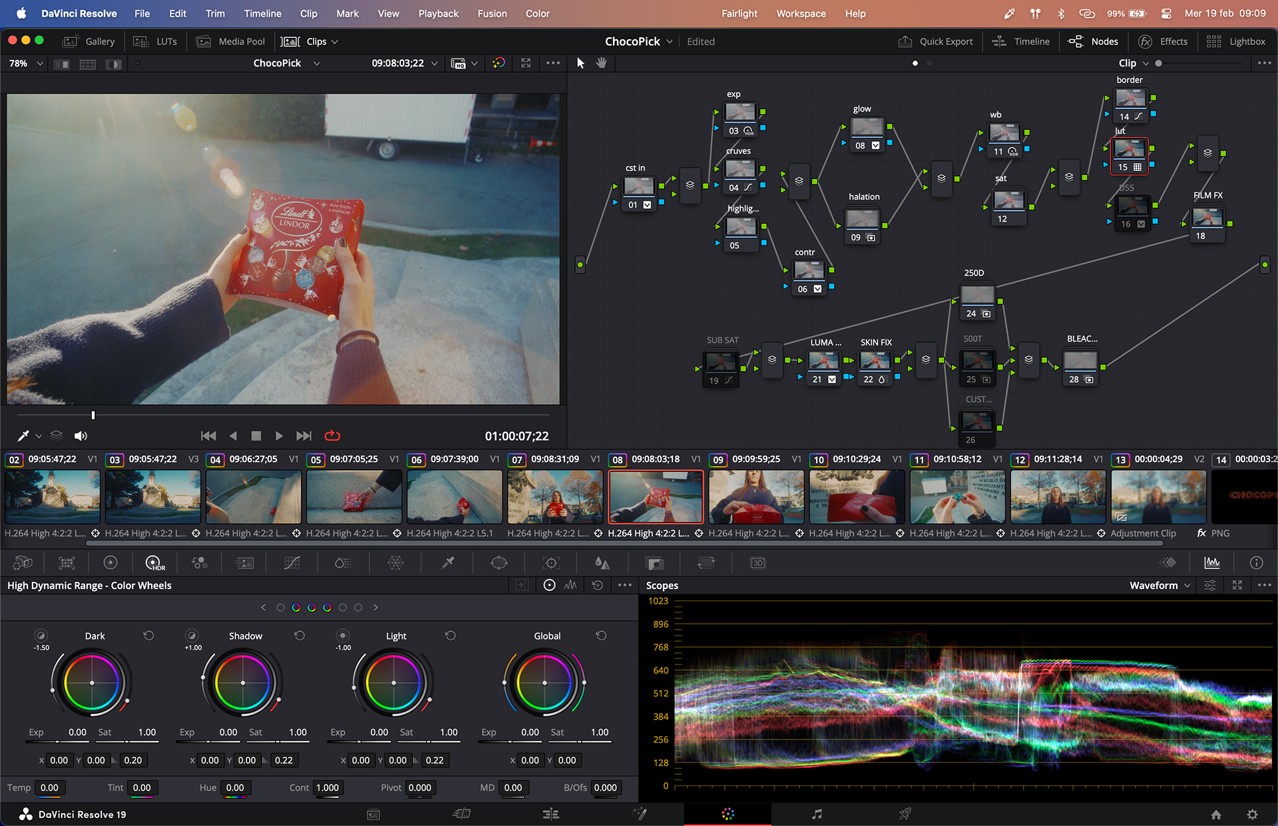
Task: Click the viewer scrubber playhead
Action: (93, 415)
